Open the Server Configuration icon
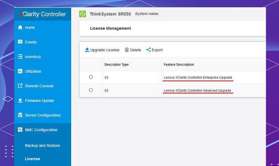Screen dimensions: 279x166 click(20, 115)
